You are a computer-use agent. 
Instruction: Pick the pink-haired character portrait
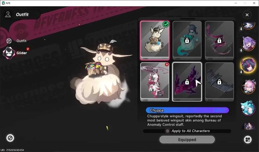tap(248, 86)
